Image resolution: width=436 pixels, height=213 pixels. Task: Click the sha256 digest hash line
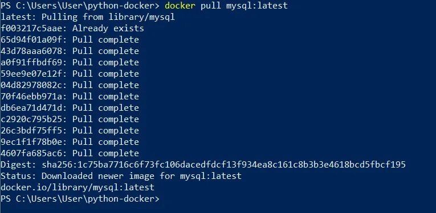[203, 165]
